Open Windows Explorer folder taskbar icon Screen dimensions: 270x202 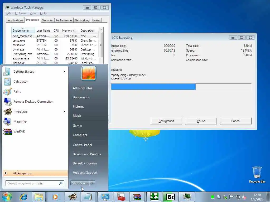pyautogui.click(x=39, y=197)
